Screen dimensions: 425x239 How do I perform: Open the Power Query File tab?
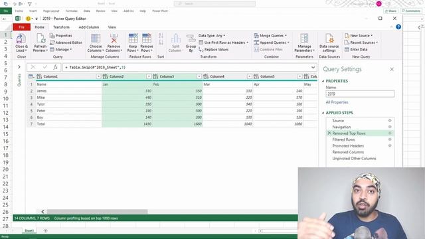click(21, 27)
